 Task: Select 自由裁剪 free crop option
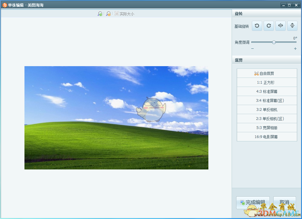coord(267,73)
